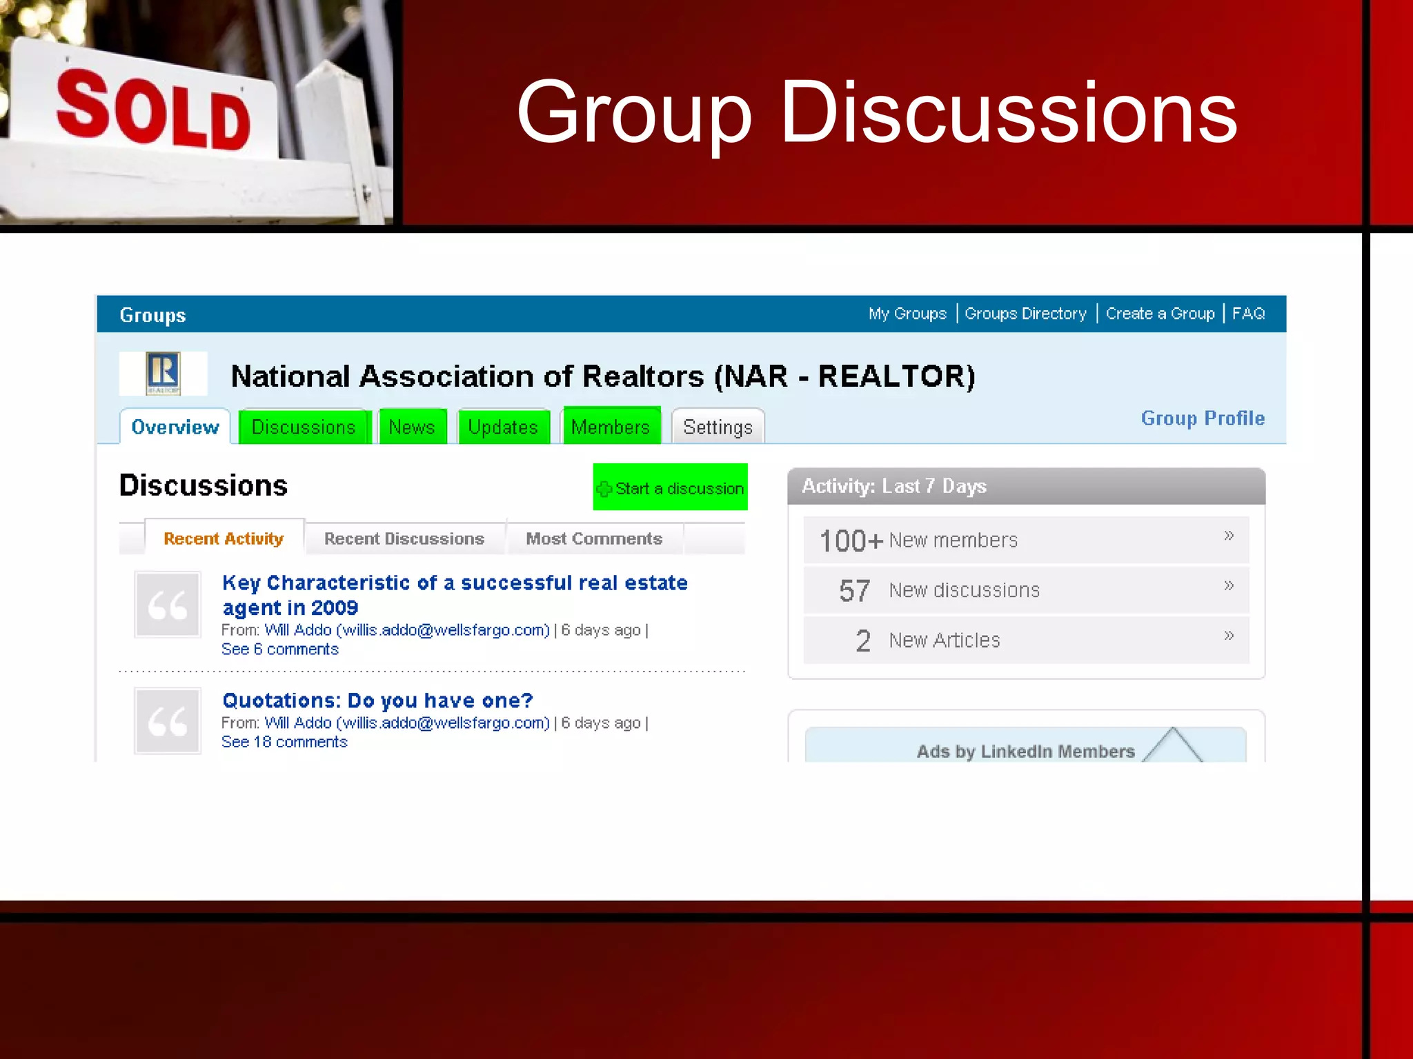The image size is (1413, 1059).
Task: Open the FAQ link
Action: click(1248, 314)
